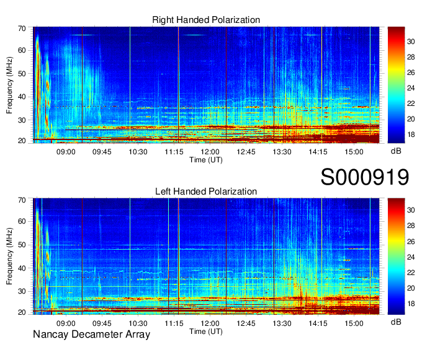Viewport: 422px width, 342px height.
Task: Click the 30 MHz tick on left-handed plot
Action: 22,291
